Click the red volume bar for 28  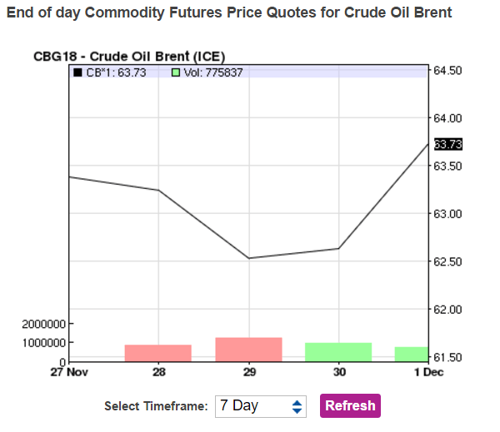pyautogui.click(x=158, y=353)
